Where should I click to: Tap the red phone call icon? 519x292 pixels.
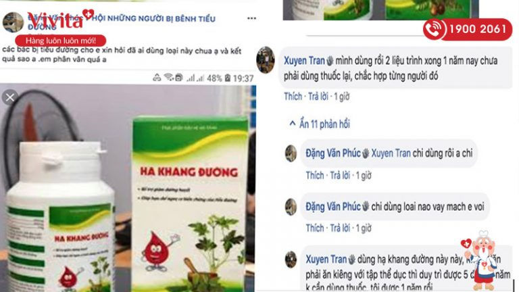point(433,29)
